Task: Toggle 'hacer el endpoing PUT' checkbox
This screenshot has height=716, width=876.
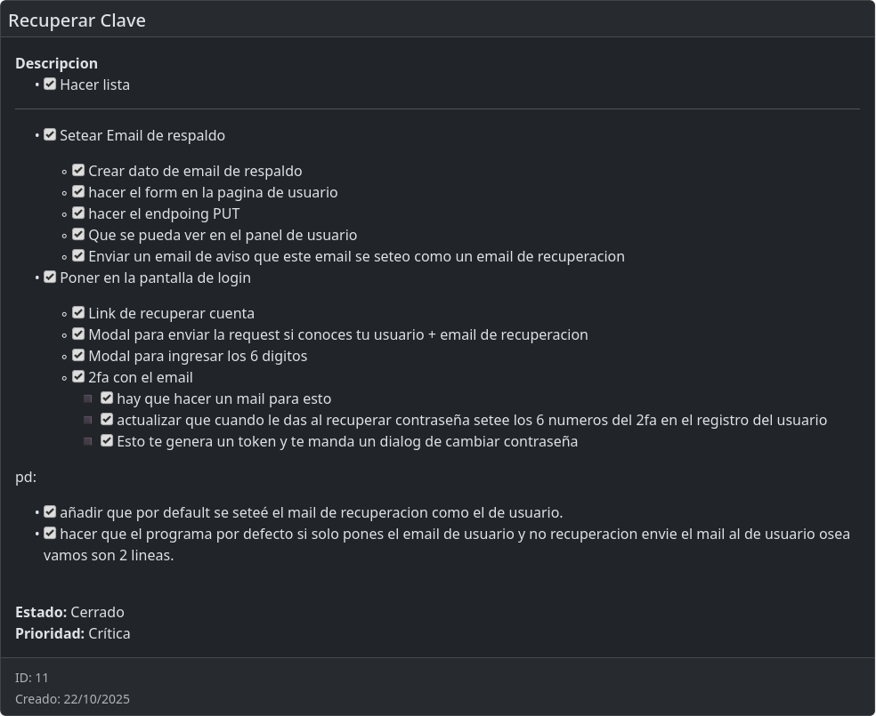Action: pyautogui.click(x=78, y=213)
